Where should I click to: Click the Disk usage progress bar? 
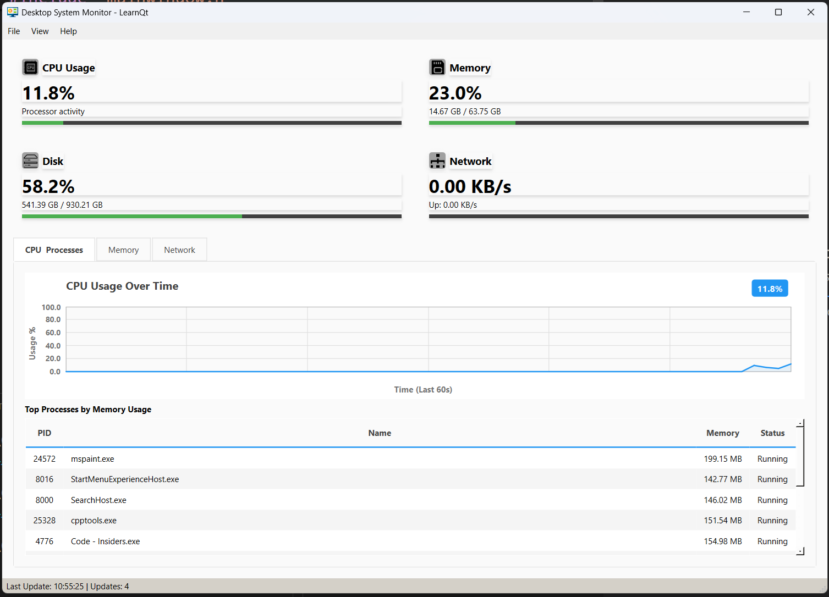212,217
